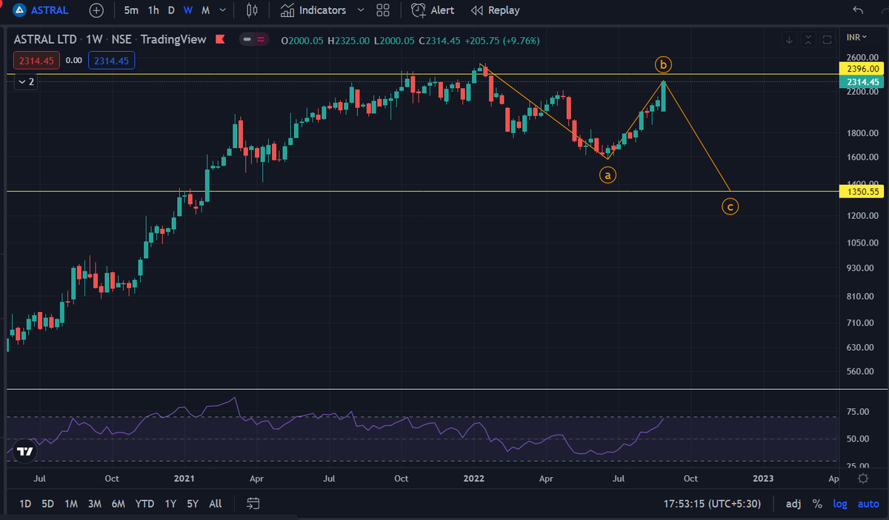Viewport: 889px width, 520px height.
Task: Select the circled 'c' wave label
Action: tap(730, 206)
